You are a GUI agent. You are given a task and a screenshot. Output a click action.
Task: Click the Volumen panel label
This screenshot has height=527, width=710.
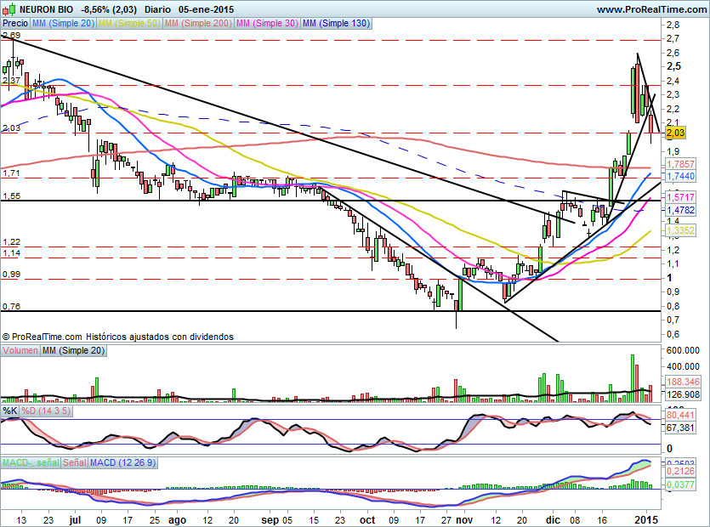[20, 350]
